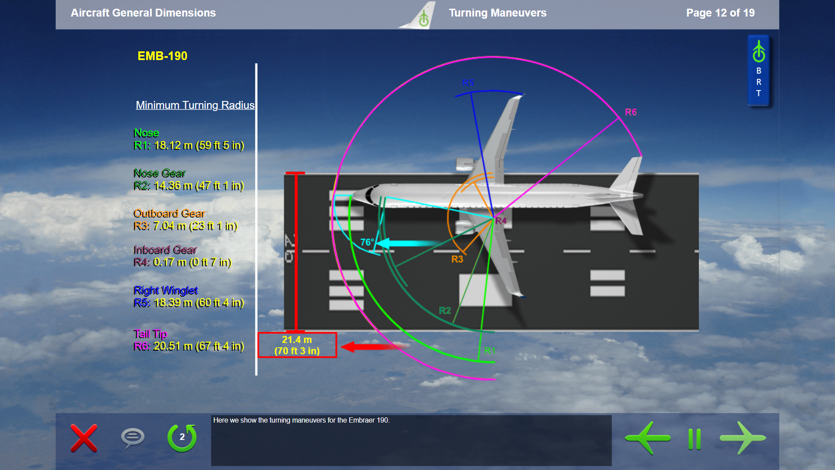Click the Nose Gear label
Image resolution: width=835 pixels, height=470 pixels.
(x=160, y=173)
